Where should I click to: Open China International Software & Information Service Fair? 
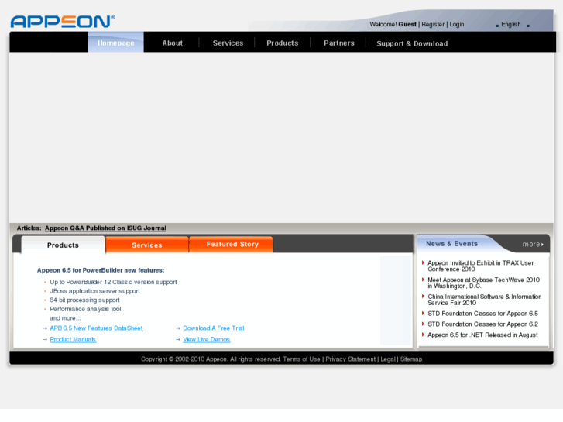click(484, 300)
